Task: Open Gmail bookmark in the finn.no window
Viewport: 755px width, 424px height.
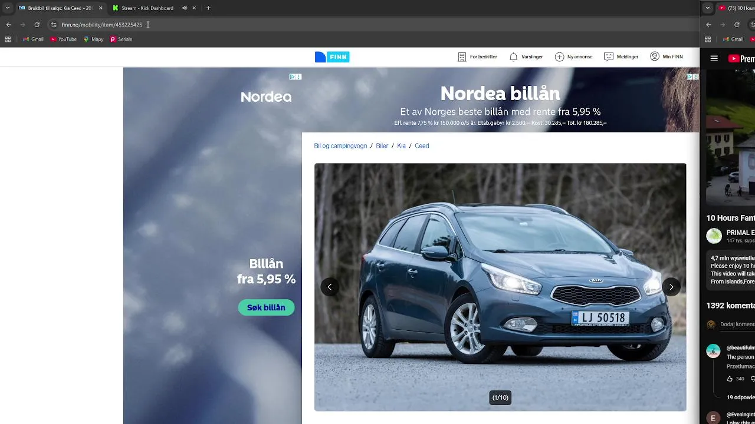Action: pyautogui.click(x=33, y=39)
